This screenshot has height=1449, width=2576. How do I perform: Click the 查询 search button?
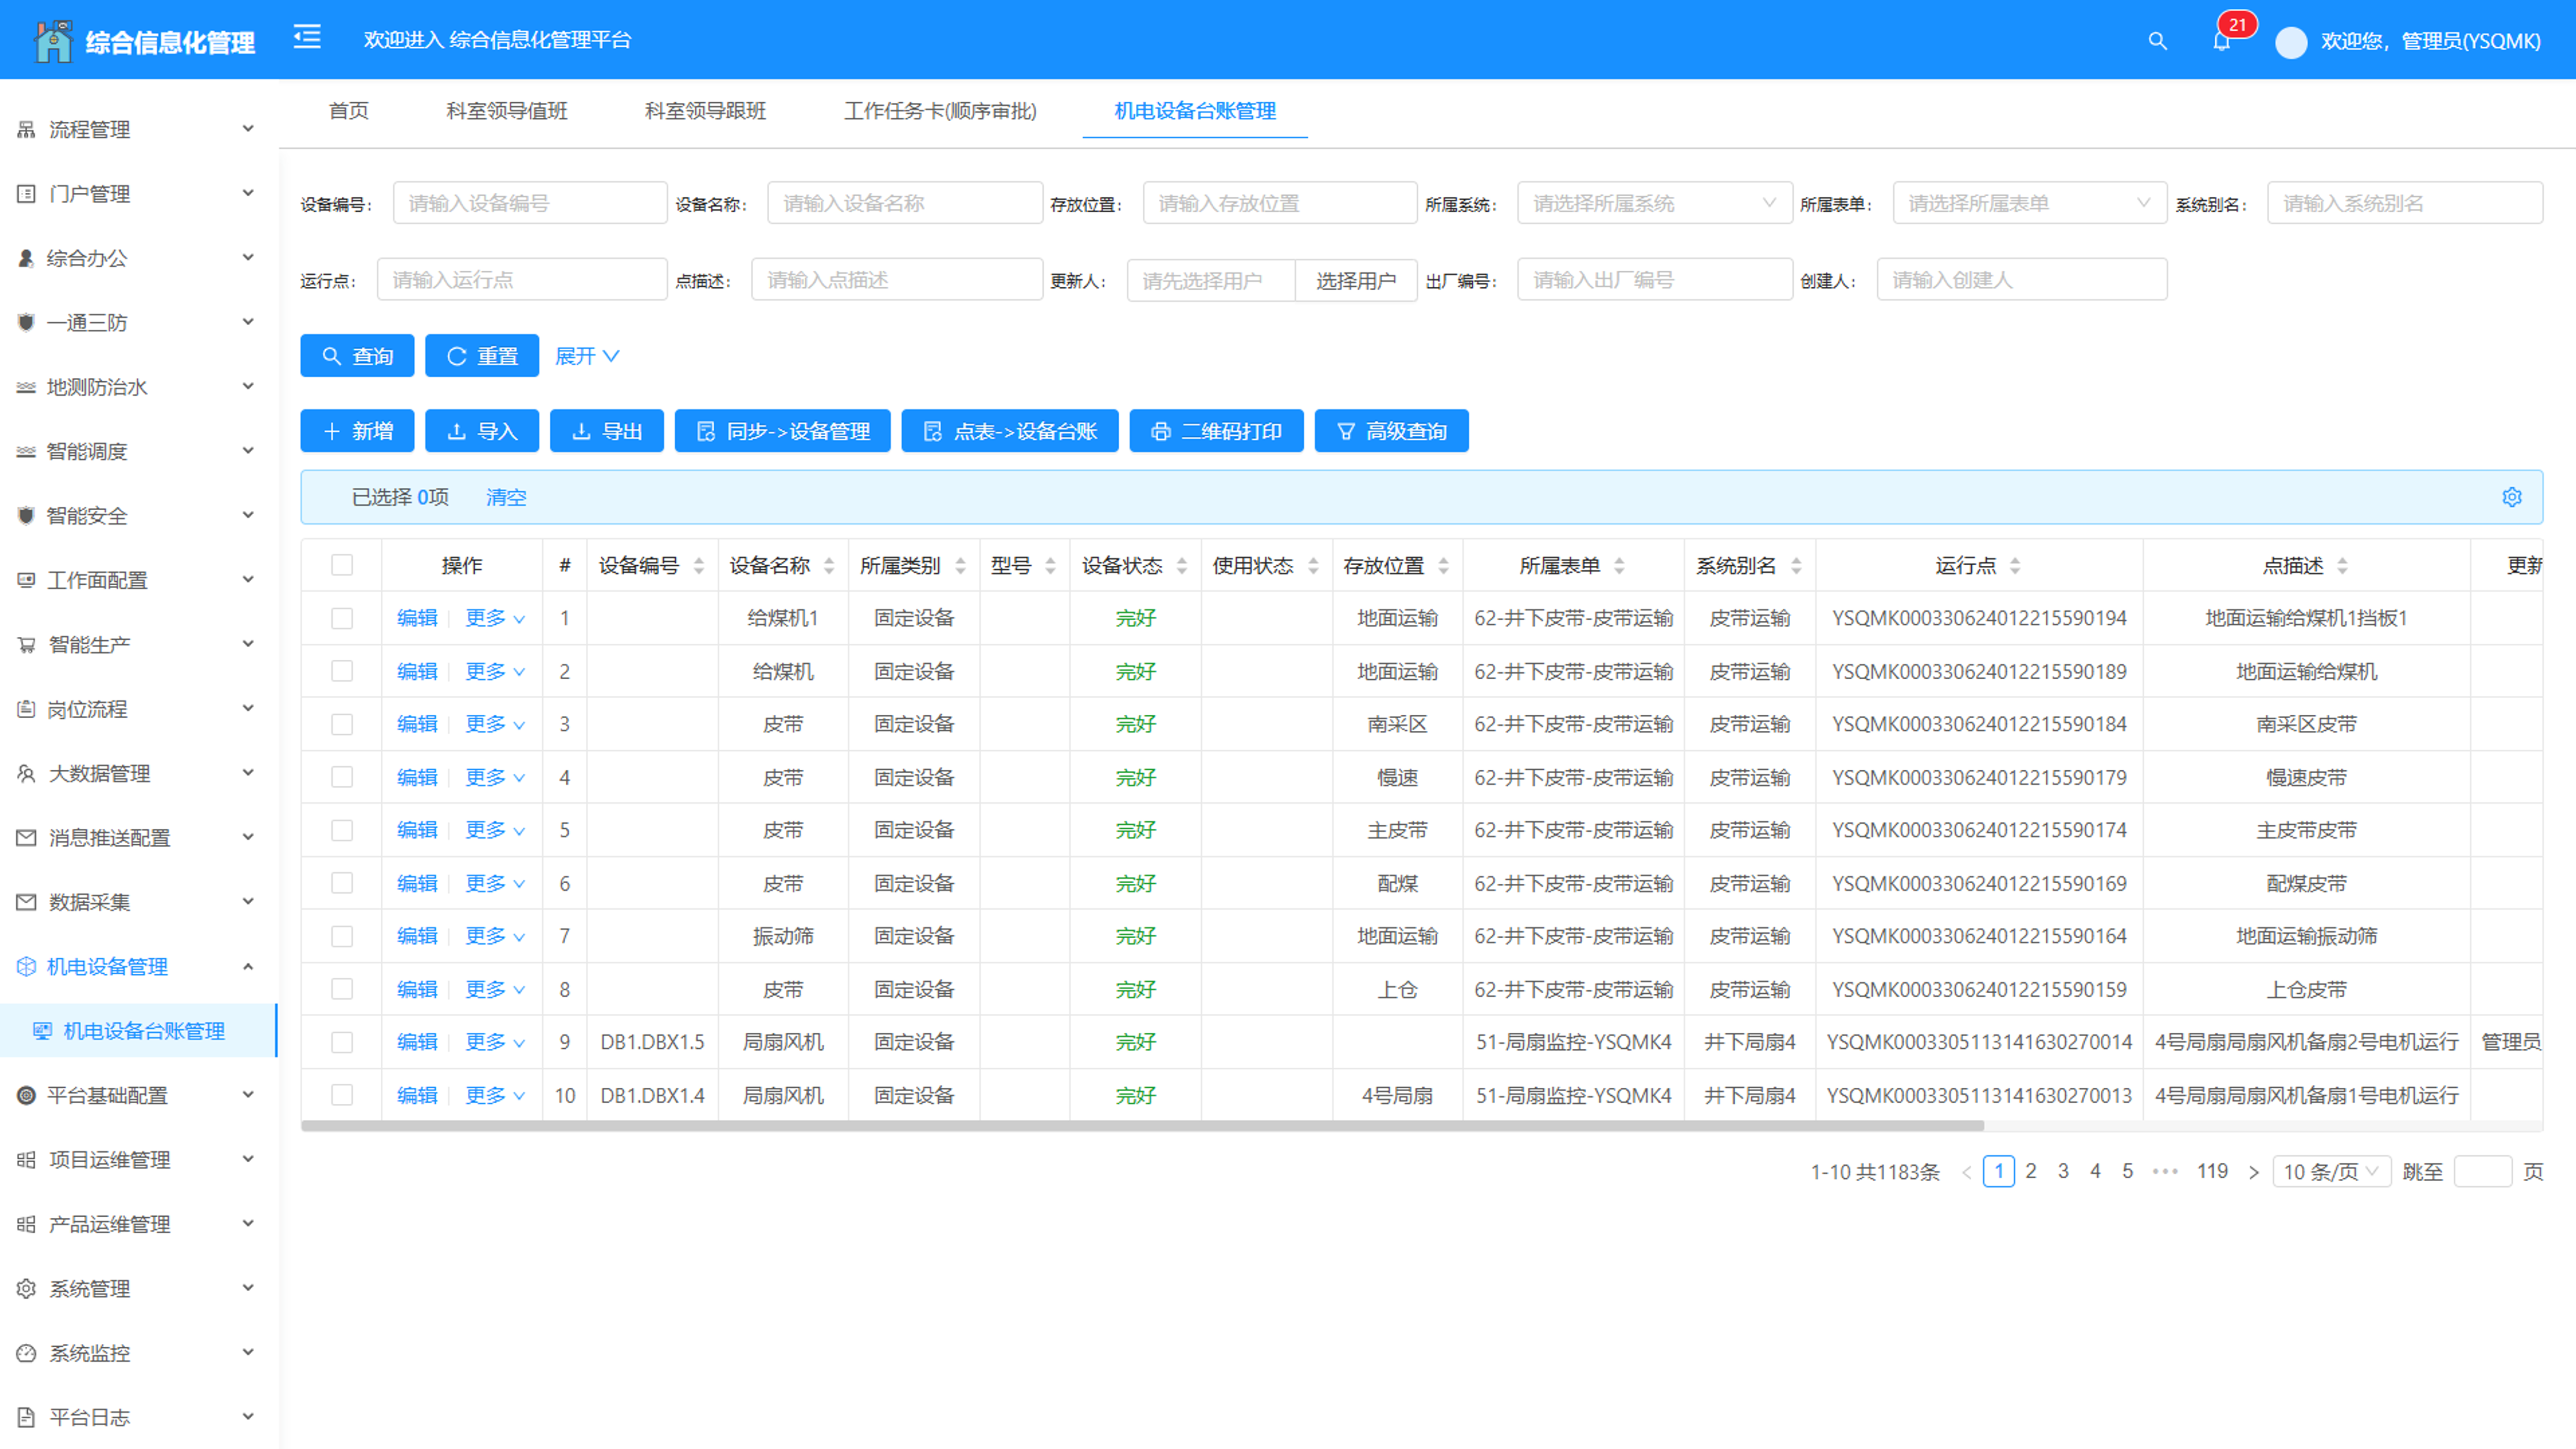[357, 356]
